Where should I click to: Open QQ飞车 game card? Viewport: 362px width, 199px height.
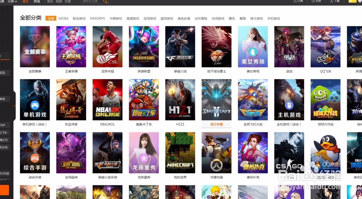point(325,47)
